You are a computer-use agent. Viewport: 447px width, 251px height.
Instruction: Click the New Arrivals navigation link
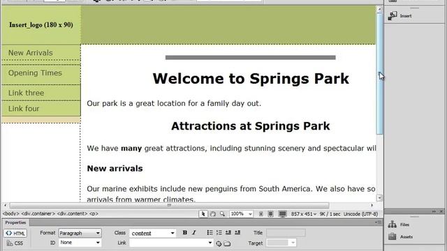click(x=31, y=53)
